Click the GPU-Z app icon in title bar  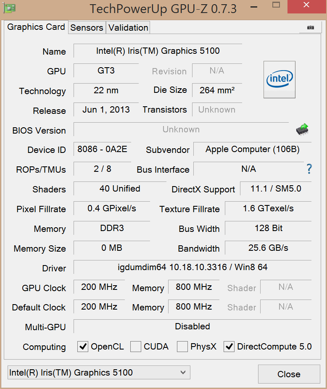point(10,8)
